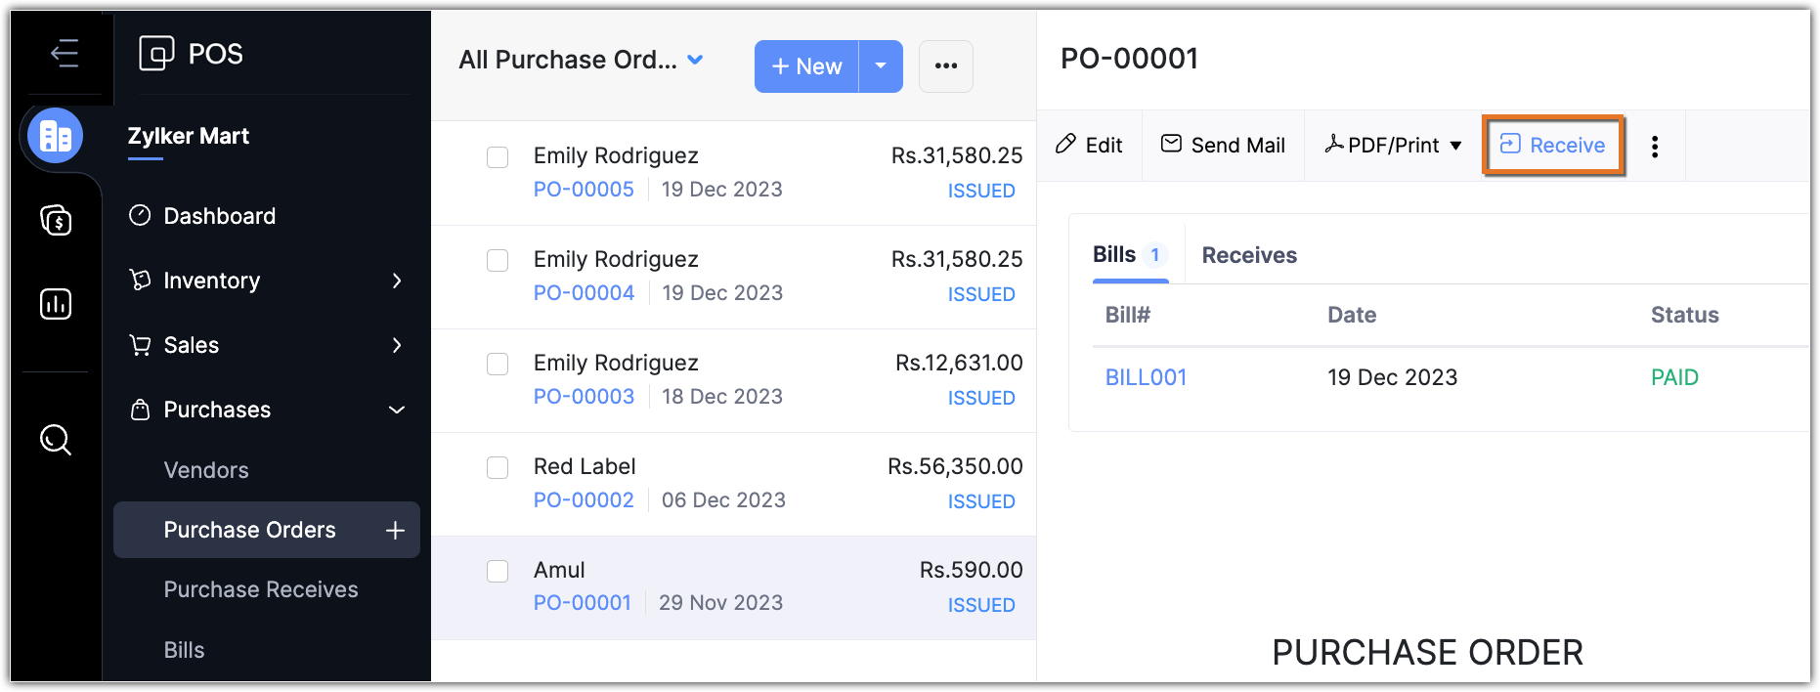Viewport: 1820px width, 692px height.
Task: Open the coin stack icon in the rail
Action: coord(56,220)
